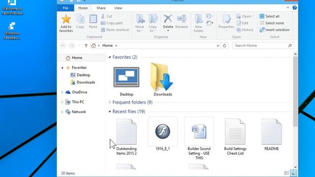
Task: Select Downloads in navigation pane
Action: click(x=83, y=82)
